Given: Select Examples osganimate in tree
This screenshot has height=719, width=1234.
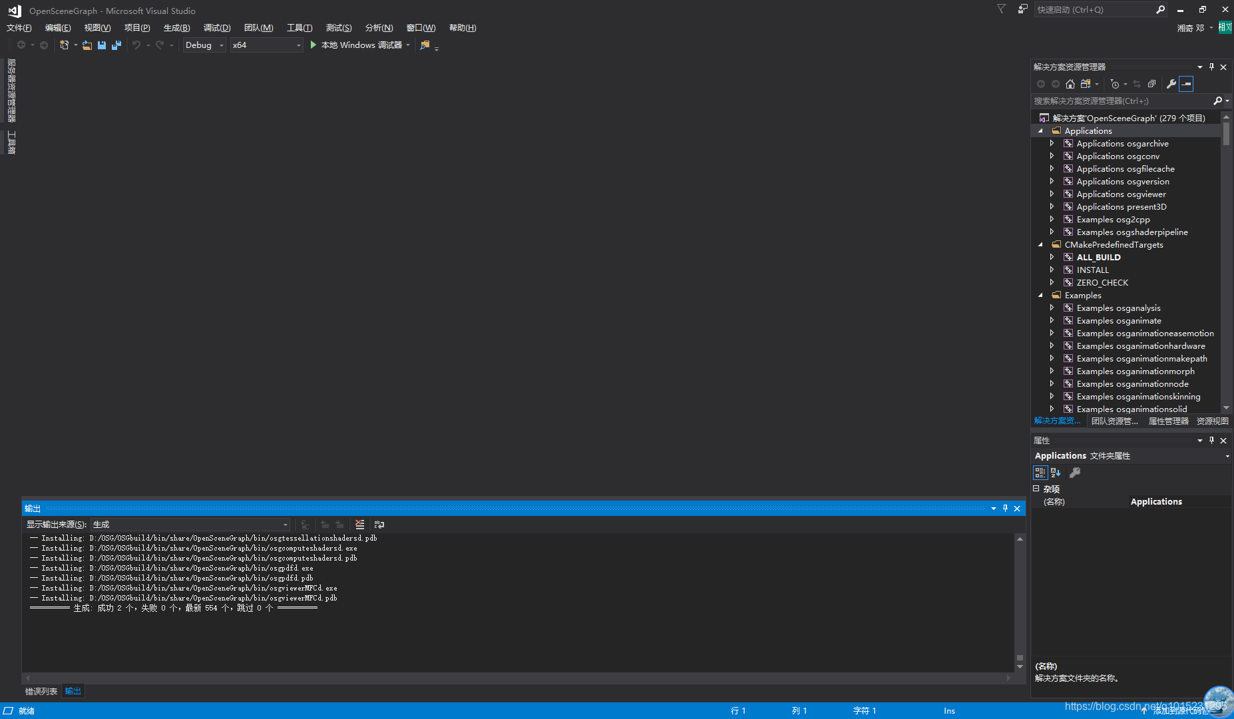Looking at the screenshot, I should click(x=1119, y=321).
